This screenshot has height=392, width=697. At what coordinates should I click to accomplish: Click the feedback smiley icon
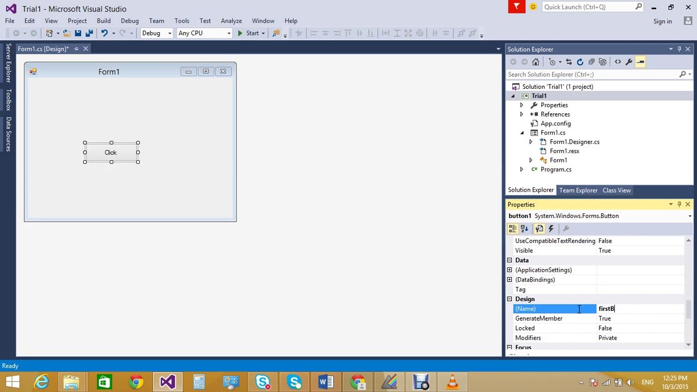tap(533, 7)
